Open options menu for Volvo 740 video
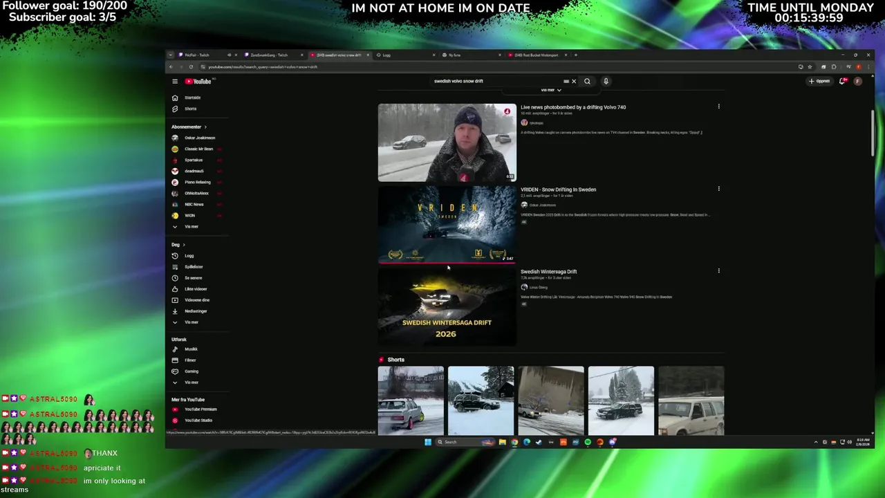885x498 pixels. pos(718,107)
